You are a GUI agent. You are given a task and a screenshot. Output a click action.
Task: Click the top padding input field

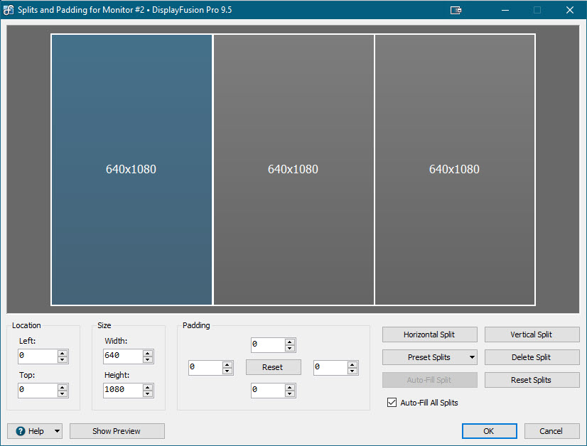[268, 344]
